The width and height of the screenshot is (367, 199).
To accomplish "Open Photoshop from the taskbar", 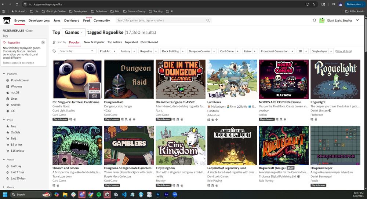I will 158,194.
